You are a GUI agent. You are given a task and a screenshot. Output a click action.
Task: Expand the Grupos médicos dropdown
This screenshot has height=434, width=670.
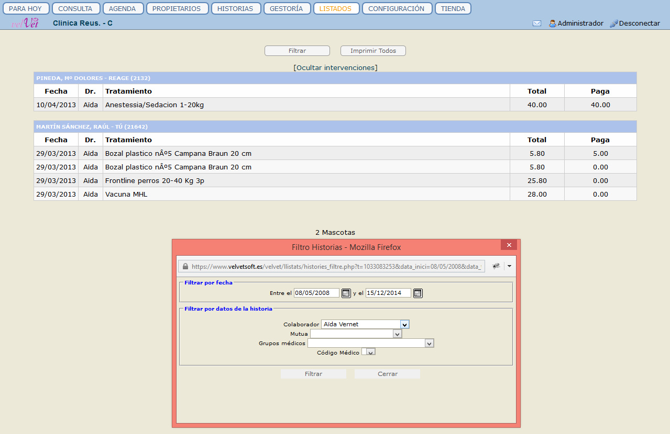click(429, 343)
